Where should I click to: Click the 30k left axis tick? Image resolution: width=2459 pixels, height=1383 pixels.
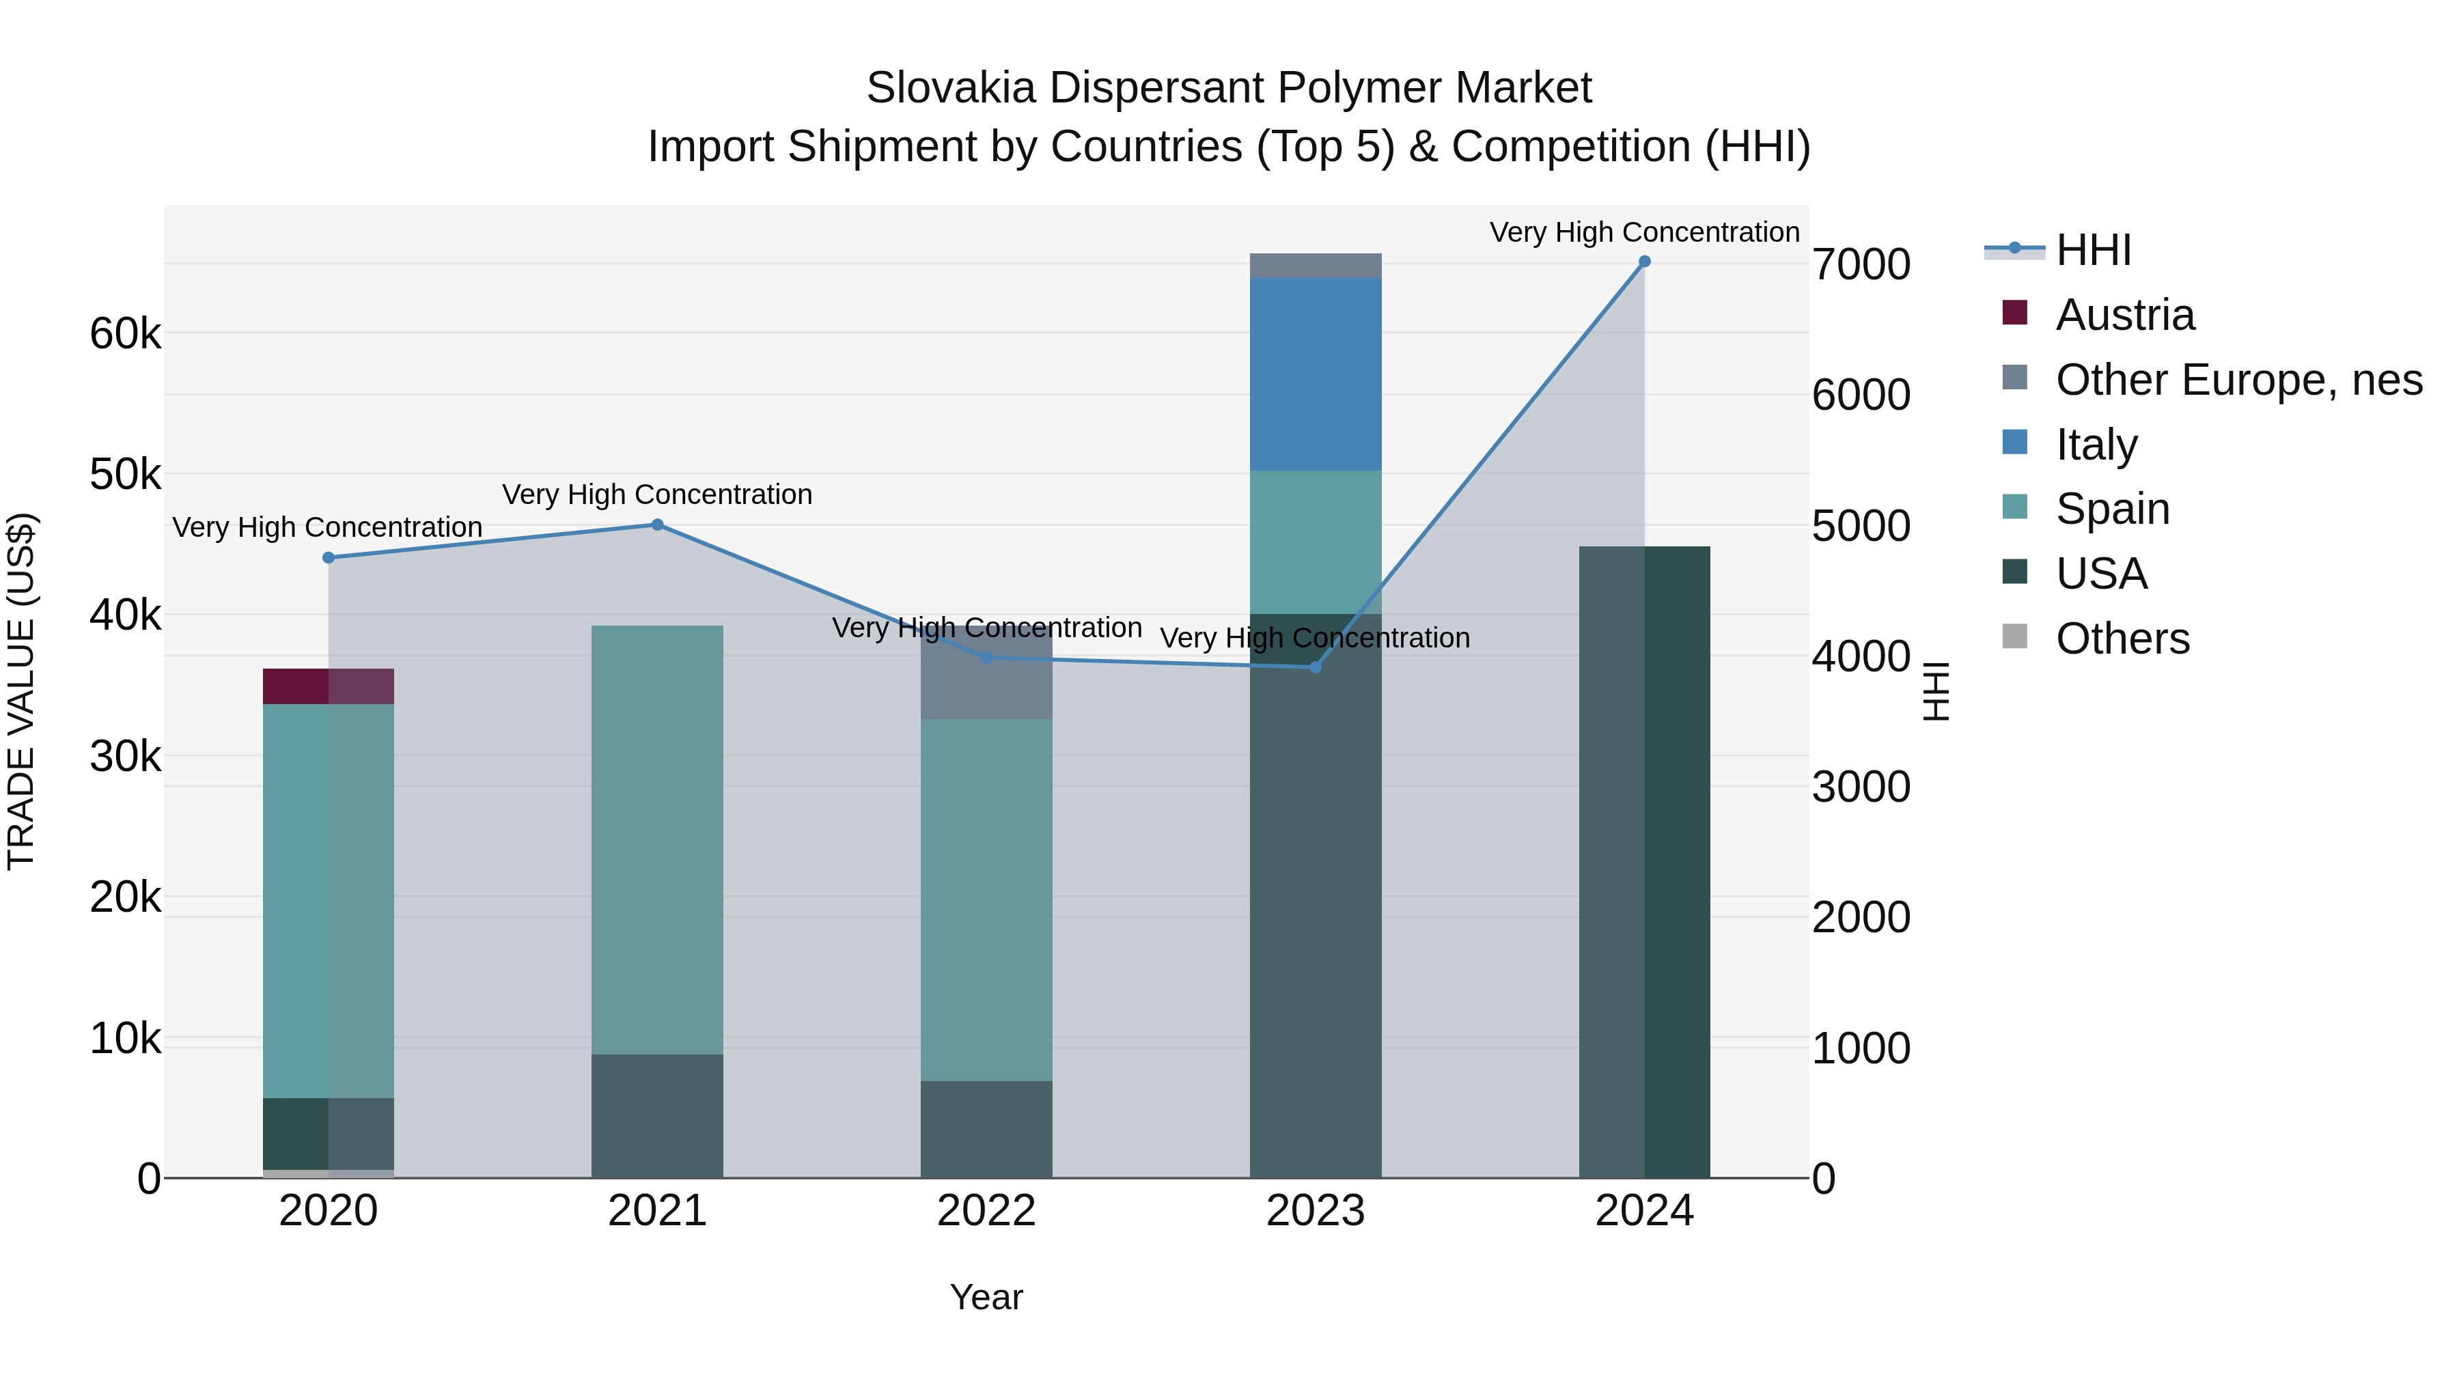tap(125, 757)
